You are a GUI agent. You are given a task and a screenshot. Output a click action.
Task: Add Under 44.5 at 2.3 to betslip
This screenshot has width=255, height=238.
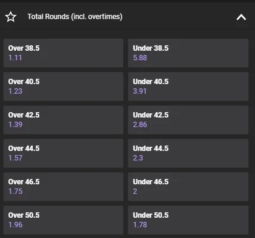188,153
